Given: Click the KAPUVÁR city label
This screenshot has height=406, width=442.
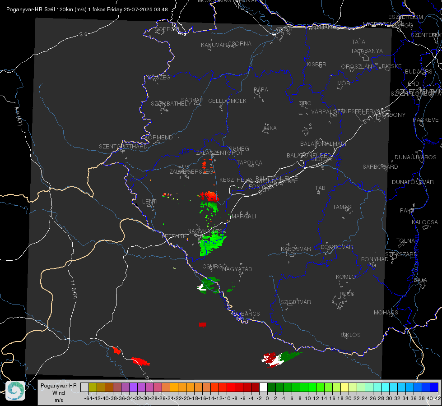Looking at the screenshot, I should 214,45.
